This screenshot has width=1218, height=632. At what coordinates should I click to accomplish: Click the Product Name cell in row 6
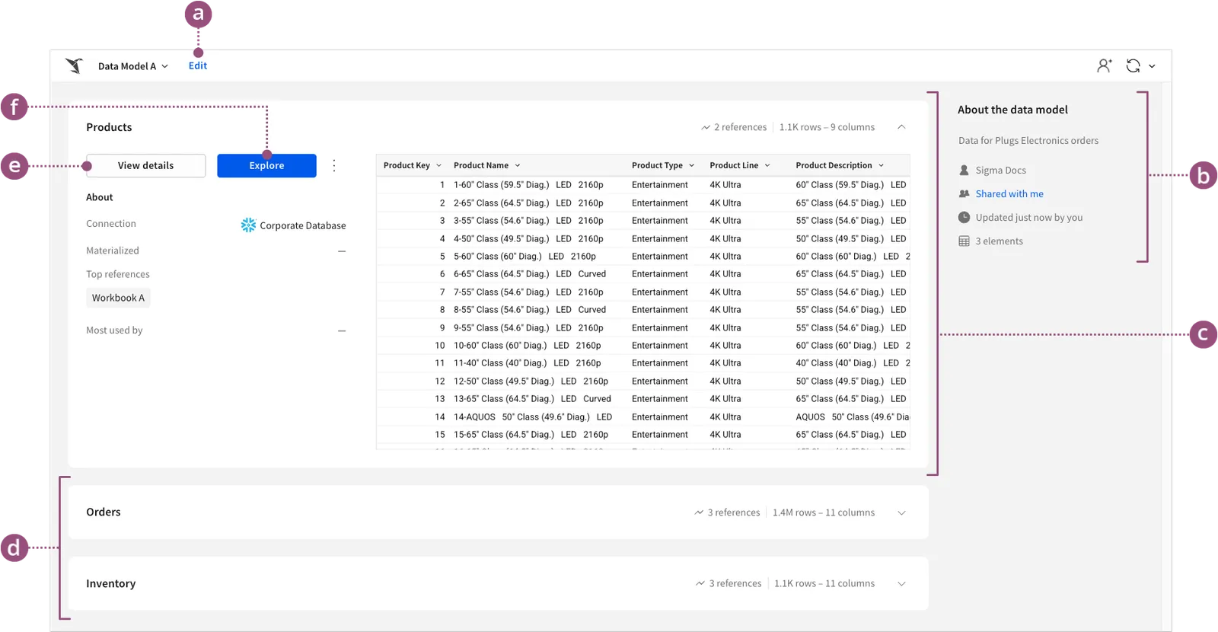tap(530, 274)
